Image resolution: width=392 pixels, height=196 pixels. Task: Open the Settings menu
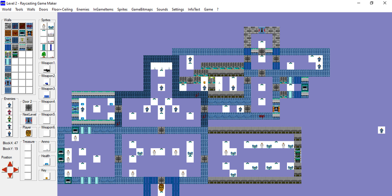[178, 9]
